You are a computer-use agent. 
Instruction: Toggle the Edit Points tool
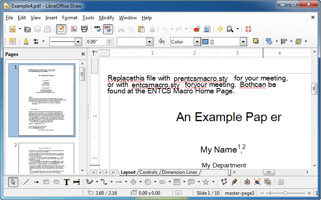pos(224,182)
